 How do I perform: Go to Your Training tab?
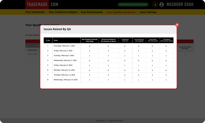click(148, 12)
